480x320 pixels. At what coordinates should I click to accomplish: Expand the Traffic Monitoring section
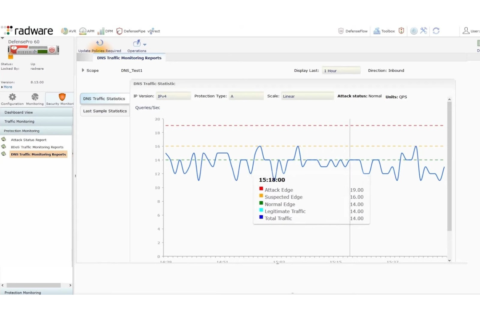(36, 121)
